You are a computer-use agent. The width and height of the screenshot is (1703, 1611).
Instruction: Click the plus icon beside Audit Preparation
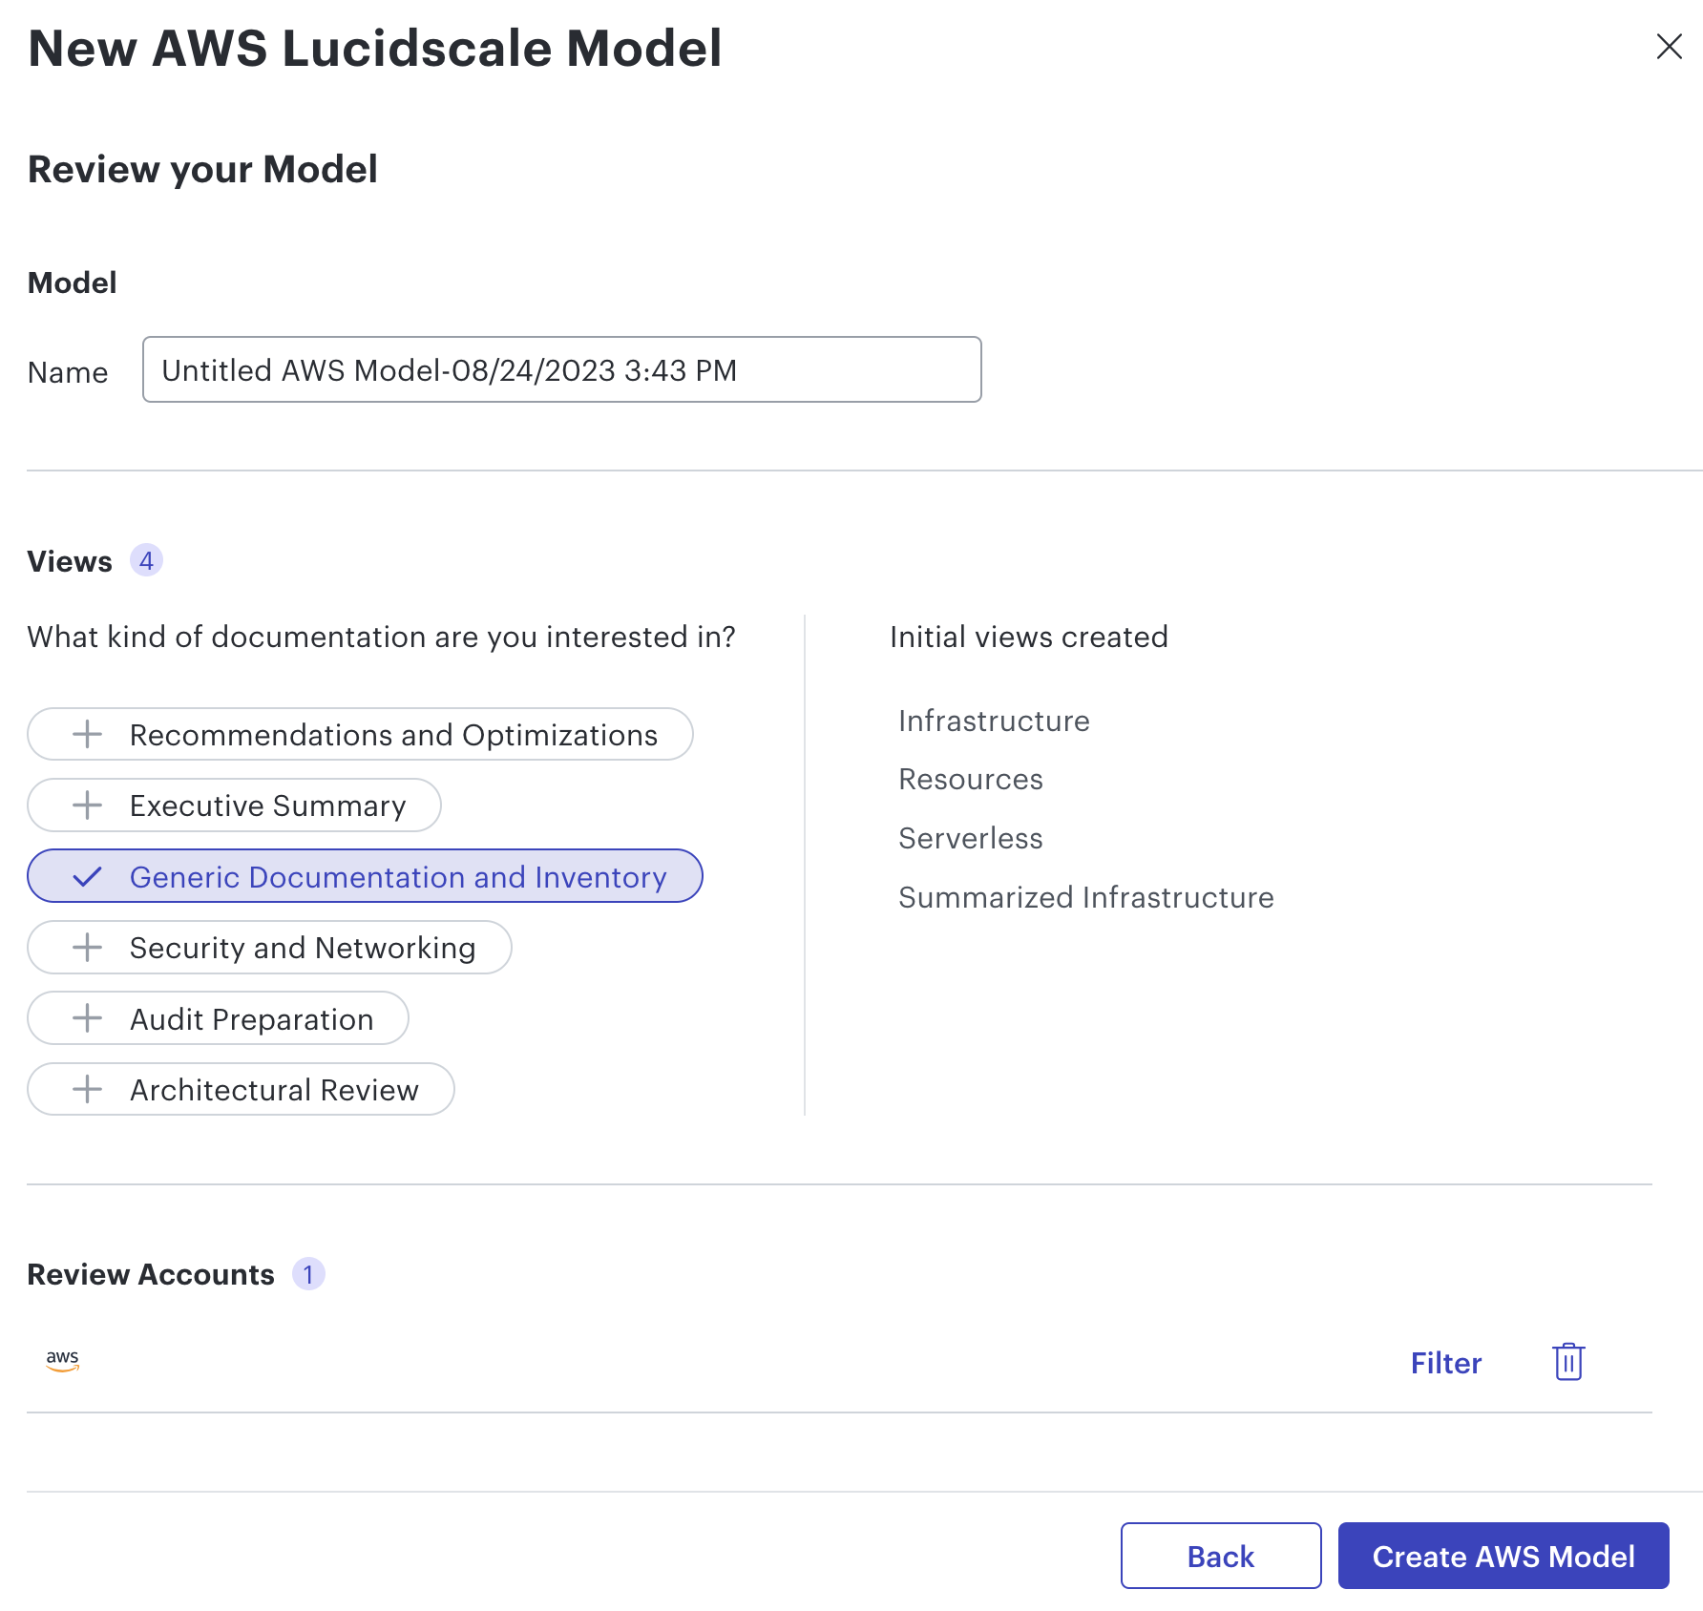point(87,1018)
